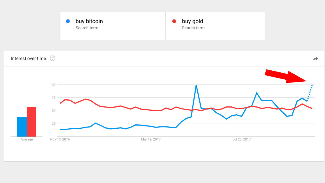The width and height of the screenshot is (325, 183).
Task: Click the red dot beside buy gold
Action: tap(174, 21)
